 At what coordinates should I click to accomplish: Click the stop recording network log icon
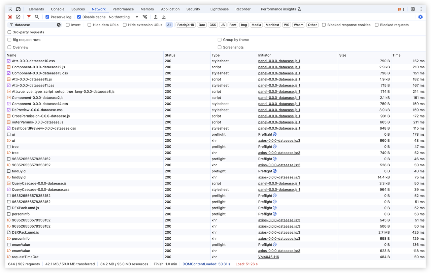point(10,17)
